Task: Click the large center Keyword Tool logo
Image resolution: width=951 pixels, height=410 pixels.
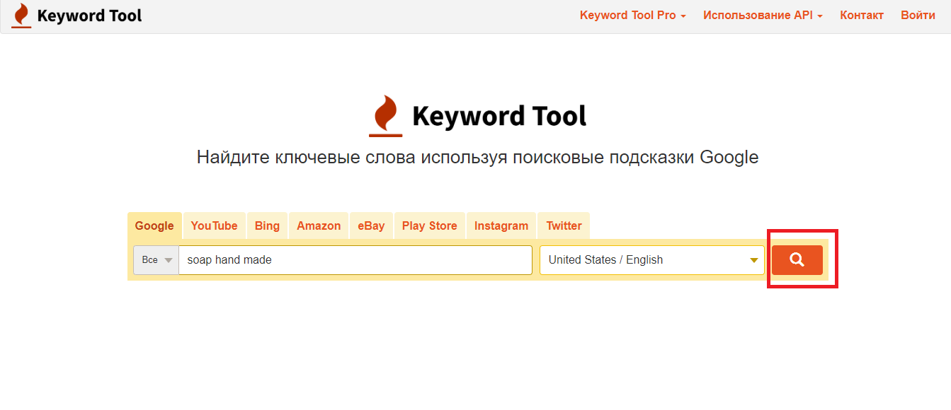Action: click(x=478, y=116)
